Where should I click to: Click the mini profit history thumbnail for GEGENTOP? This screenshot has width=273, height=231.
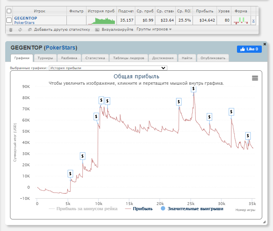(101, 20)
